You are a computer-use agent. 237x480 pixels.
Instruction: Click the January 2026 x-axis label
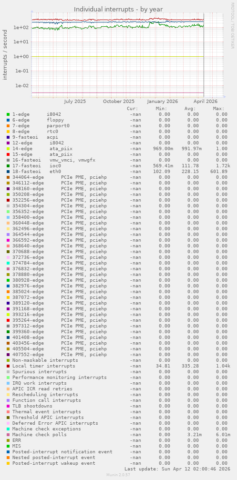click(x=162, y=102)
